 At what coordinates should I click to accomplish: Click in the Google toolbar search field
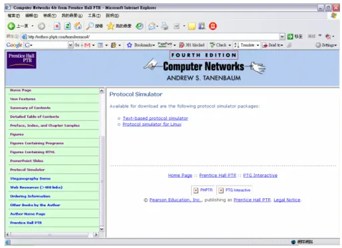click(x=49, y=45)
